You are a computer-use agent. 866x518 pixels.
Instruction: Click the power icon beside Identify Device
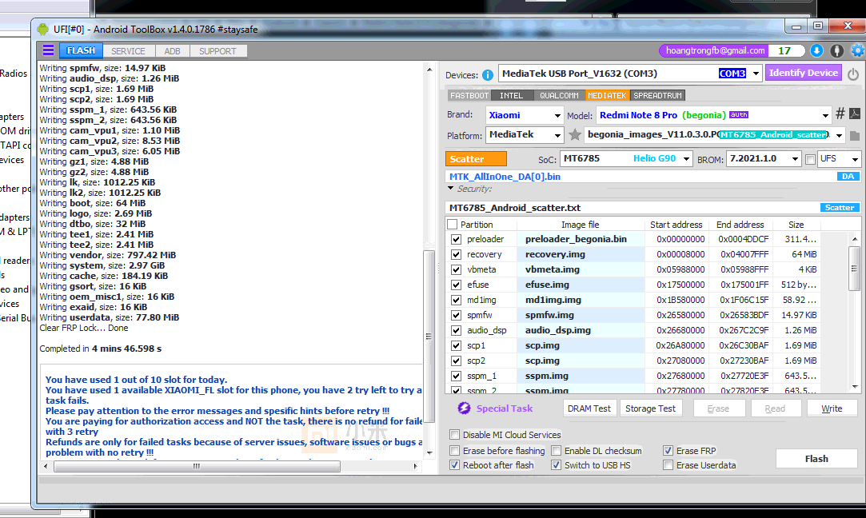click(x=853, y=74)
